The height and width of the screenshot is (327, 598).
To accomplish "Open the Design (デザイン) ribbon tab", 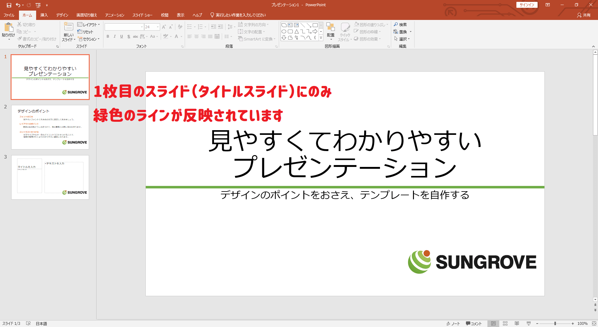I will [x=62, y=15].
